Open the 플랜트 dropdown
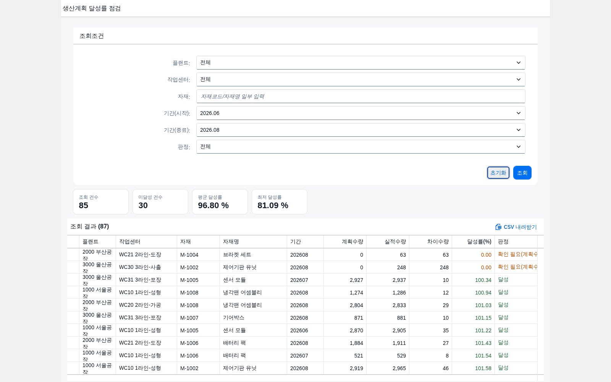Viewport: 611px width, 382px height. pos(361,63)
